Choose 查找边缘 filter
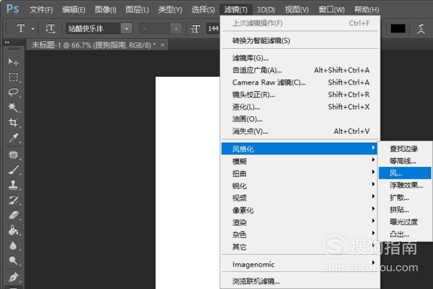433x289 pixels. click(405, 148)
